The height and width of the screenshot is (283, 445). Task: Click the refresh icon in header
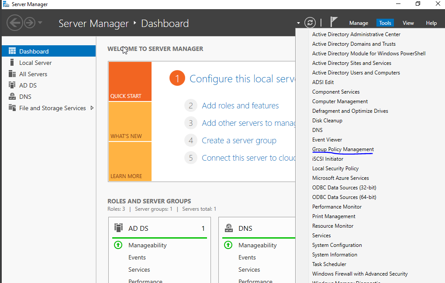pyautogui.click(x=310, y=23)
